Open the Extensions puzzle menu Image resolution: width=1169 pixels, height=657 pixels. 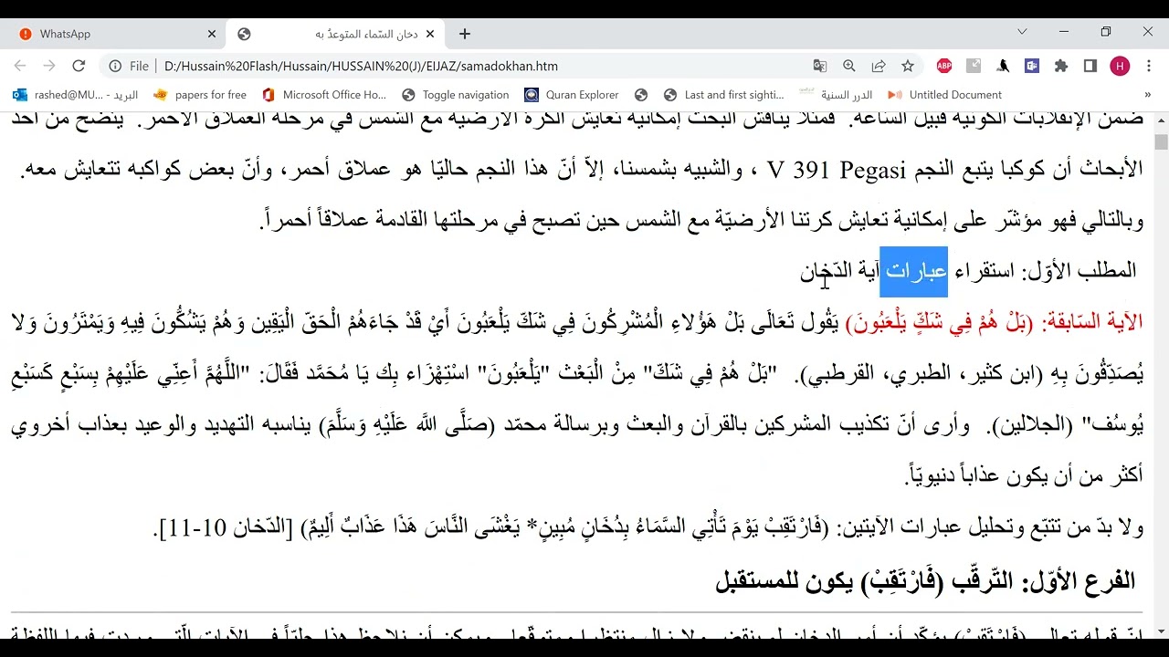coord(1061,66)
